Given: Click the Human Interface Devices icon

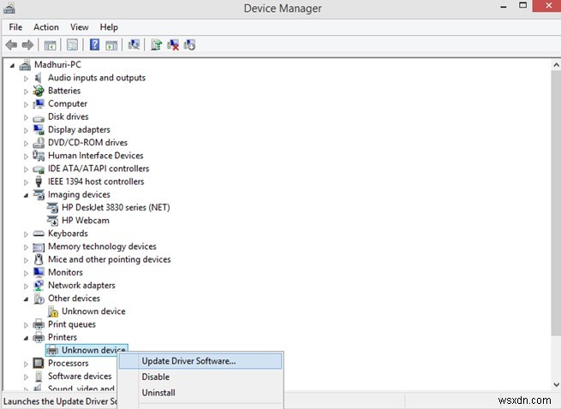Looking at the screenshot, I should [39, 156].
